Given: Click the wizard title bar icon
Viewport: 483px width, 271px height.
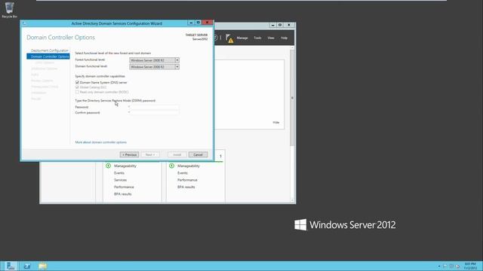Looking at the screenshot, I should coord(24,23).
